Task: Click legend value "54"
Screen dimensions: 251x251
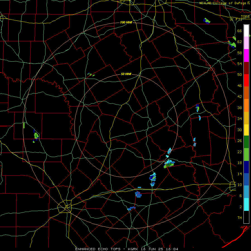Action: coord(240,64)
